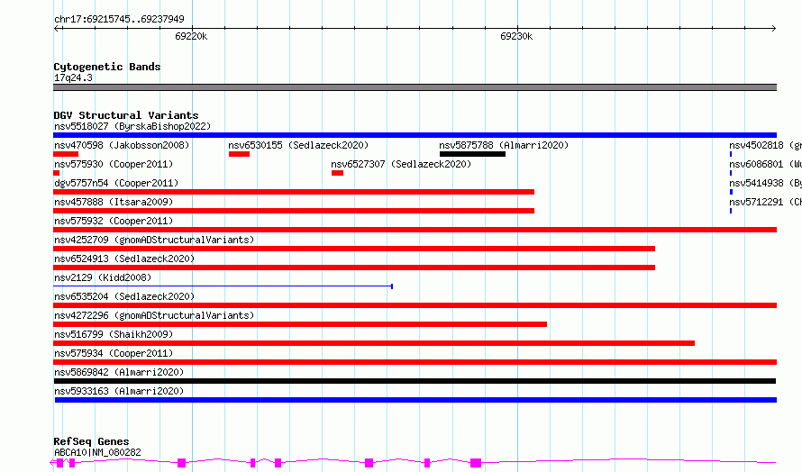Click the black bar under nsv5869842

[415, 381]
